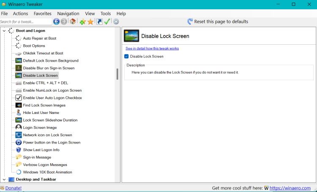
Task: Uncheck the Disable Lock Screen checkbox
Action: tap(126, 56)
